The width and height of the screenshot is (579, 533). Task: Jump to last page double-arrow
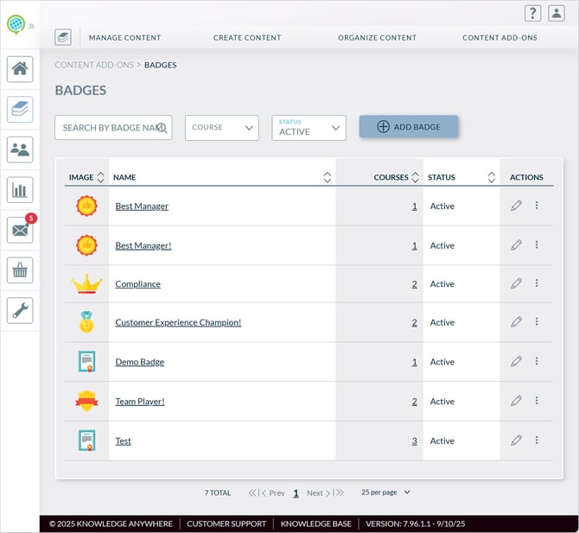tap(339, 492)
